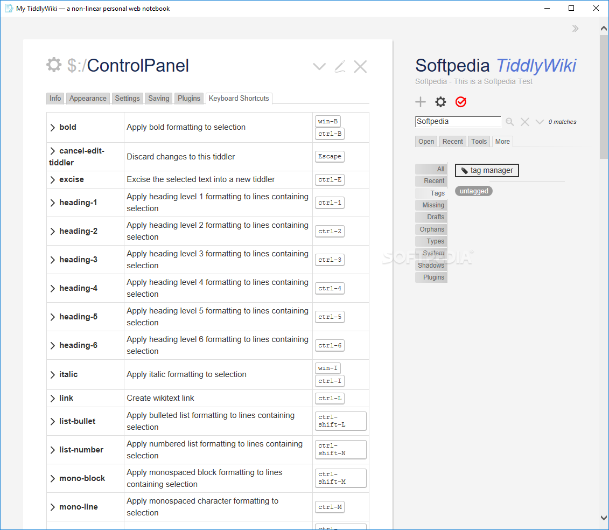Click the ControlPanel gear icon beside the title
The image size is (609, 530).
pos(54,65)
